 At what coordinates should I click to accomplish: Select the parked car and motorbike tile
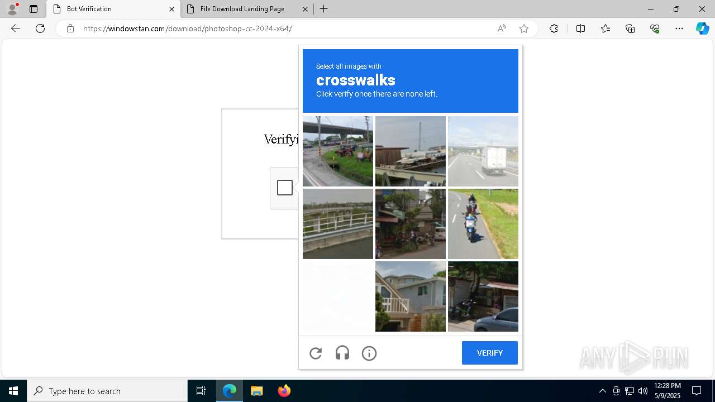483,296
